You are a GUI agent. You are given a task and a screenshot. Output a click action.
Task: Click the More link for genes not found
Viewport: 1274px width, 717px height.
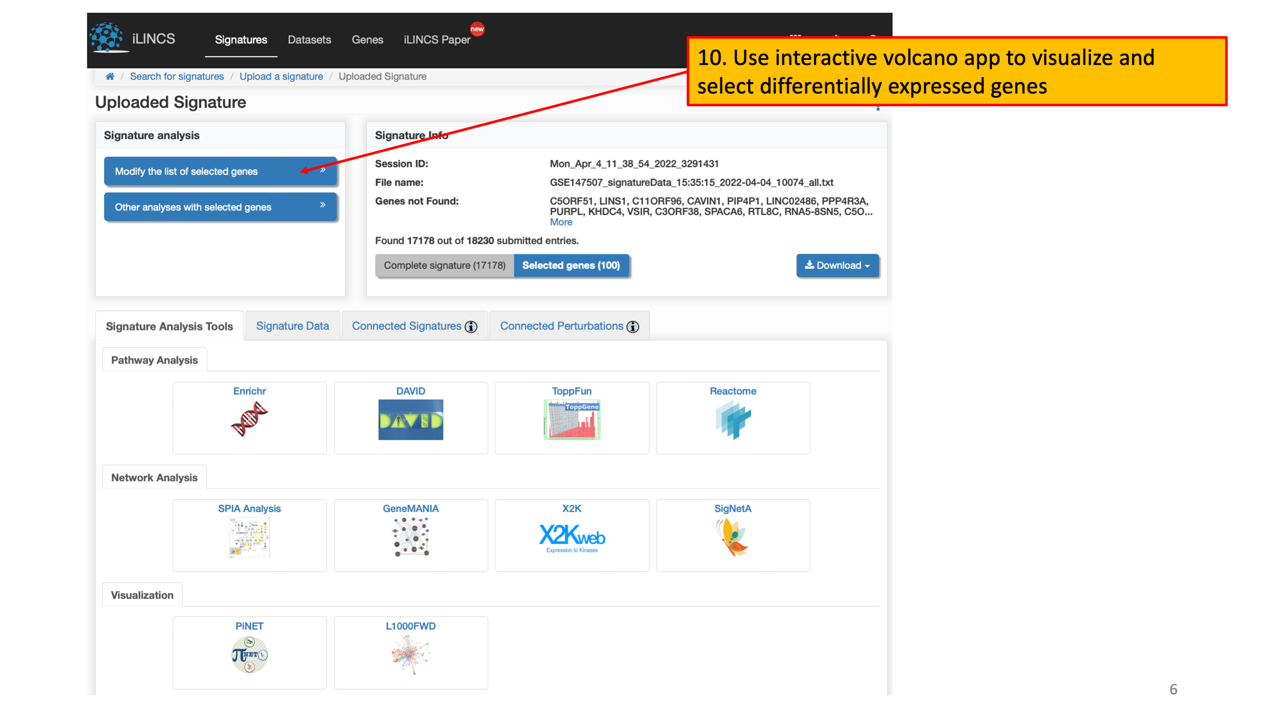pyautogui.click(x=561, y=222)
